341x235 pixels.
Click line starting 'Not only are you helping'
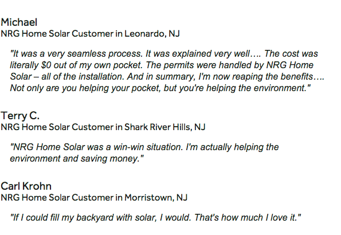pos(160,88)
